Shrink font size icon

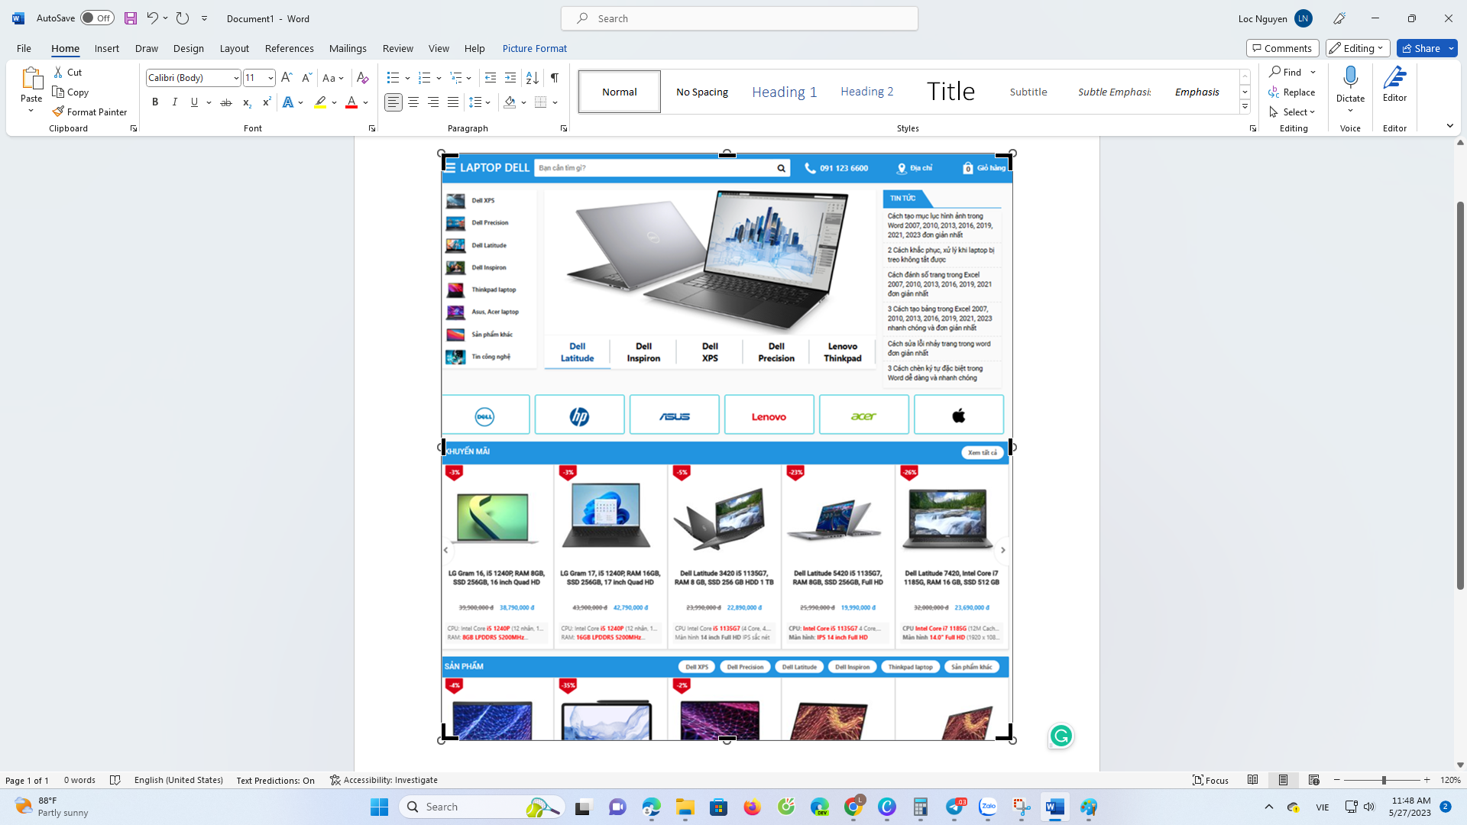306,77
